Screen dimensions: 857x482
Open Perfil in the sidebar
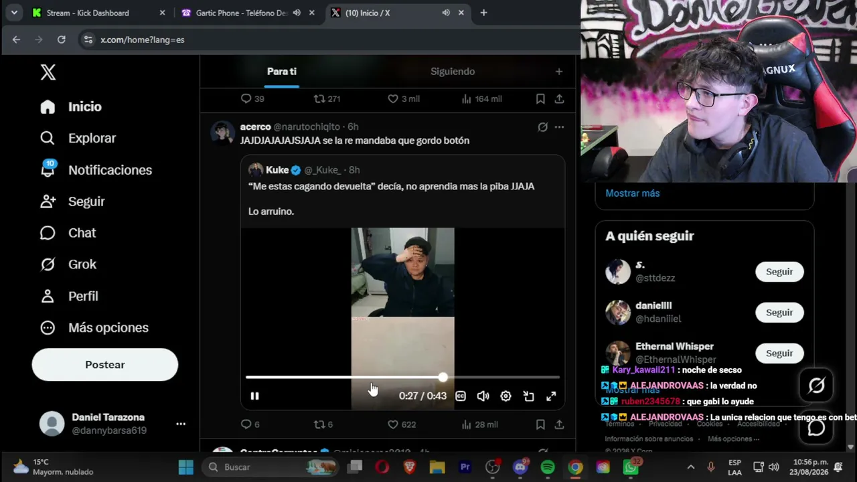point(69,296)
